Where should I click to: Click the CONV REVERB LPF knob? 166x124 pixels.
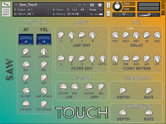click(157, 59)
